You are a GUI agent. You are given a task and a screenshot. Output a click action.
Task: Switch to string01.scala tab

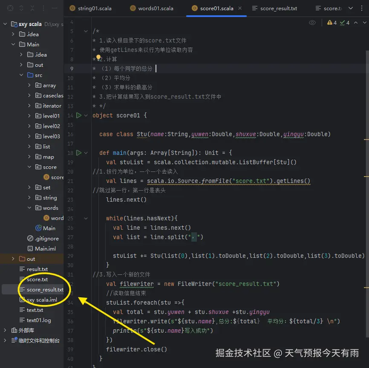pyautogui.click(x=91, y=8)
